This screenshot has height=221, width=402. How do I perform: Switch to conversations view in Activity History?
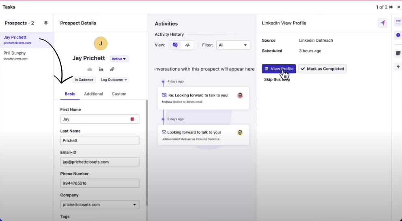(175, 45)
